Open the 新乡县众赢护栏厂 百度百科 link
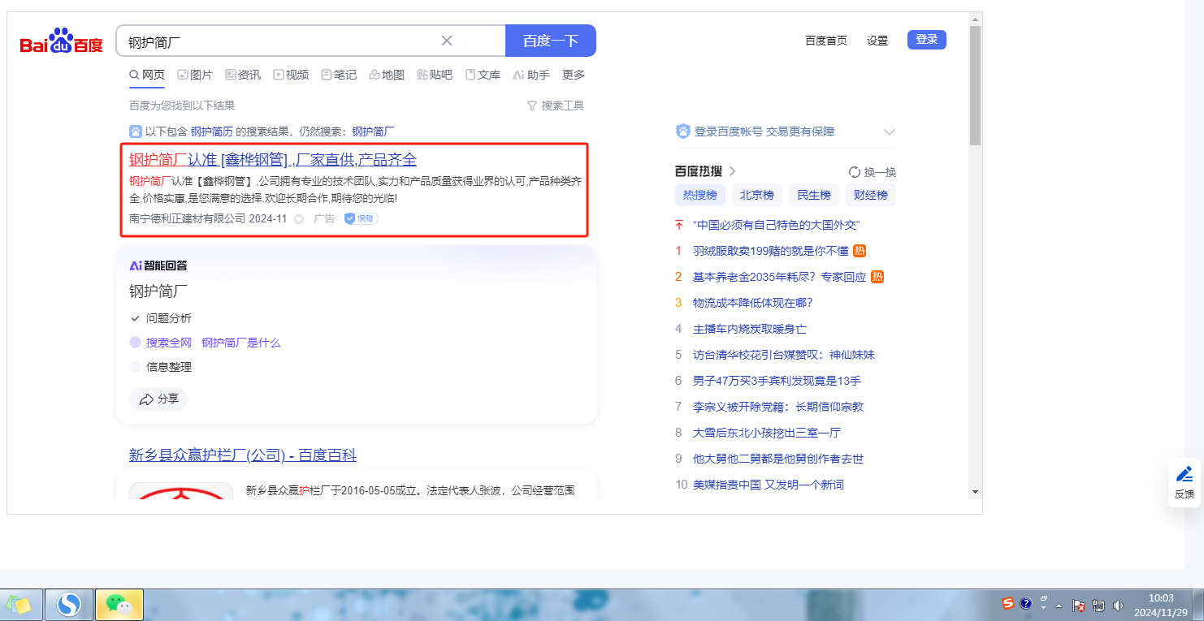This screenshot has height=621, width=1204. coord(242,455)
